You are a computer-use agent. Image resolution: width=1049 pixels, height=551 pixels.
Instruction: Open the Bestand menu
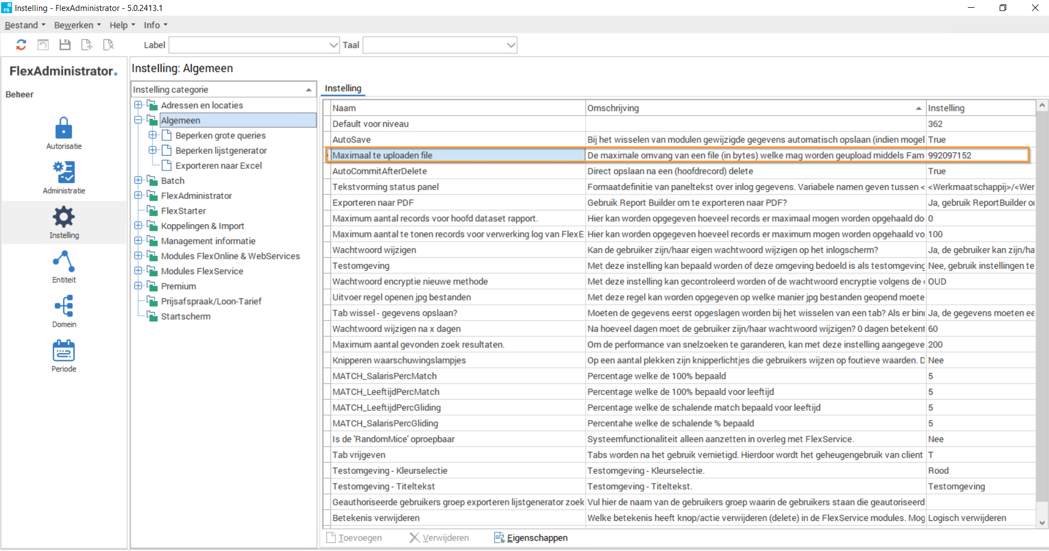[x=25, y=25]
